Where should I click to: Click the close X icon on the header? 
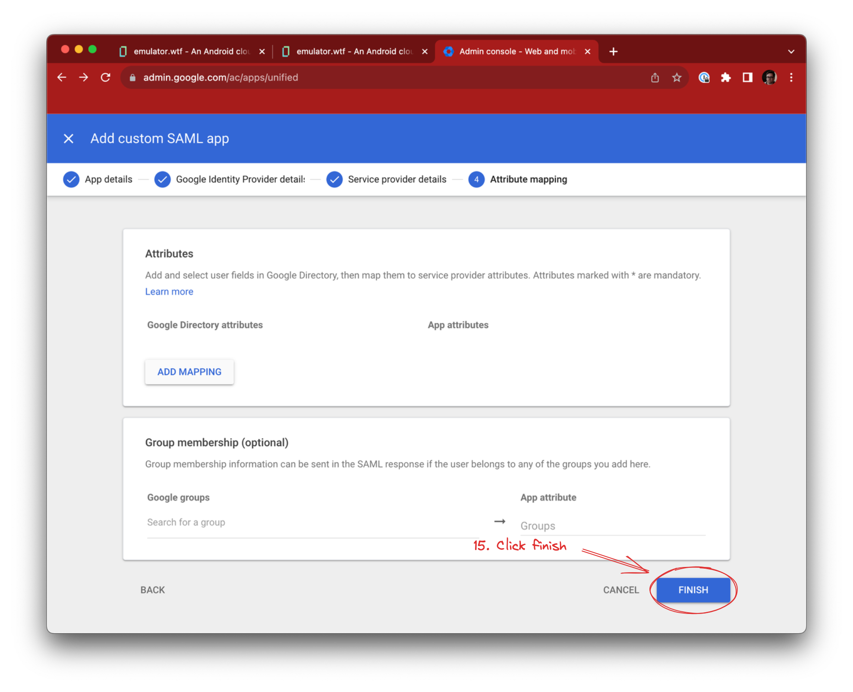(69, 138)
